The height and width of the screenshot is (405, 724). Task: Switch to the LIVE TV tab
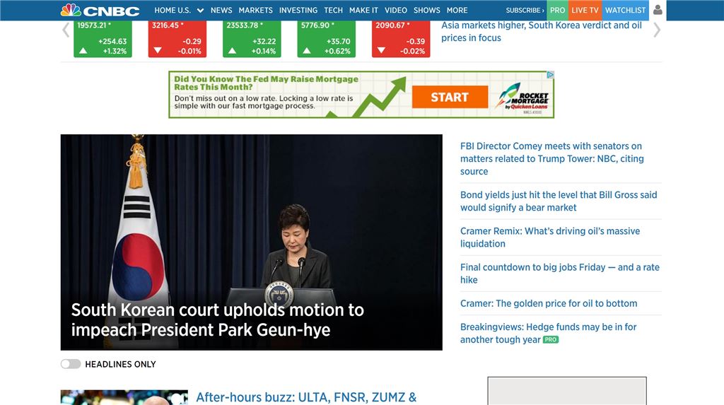click(x=585, y=11)
